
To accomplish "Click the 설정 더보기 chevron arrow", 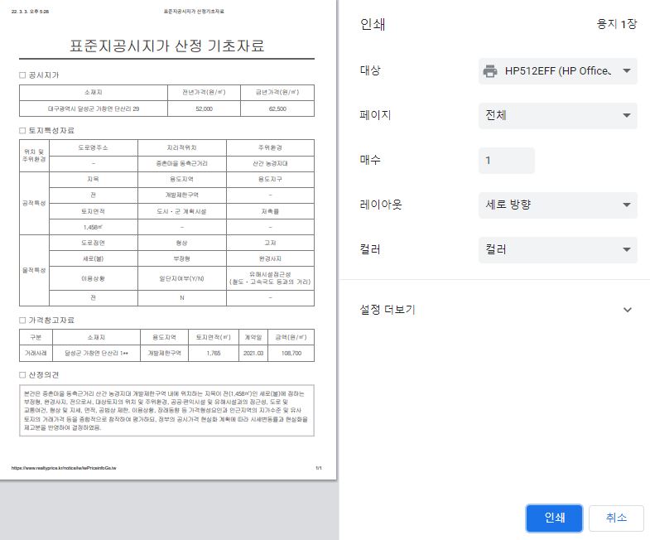I will coord(628,310).
